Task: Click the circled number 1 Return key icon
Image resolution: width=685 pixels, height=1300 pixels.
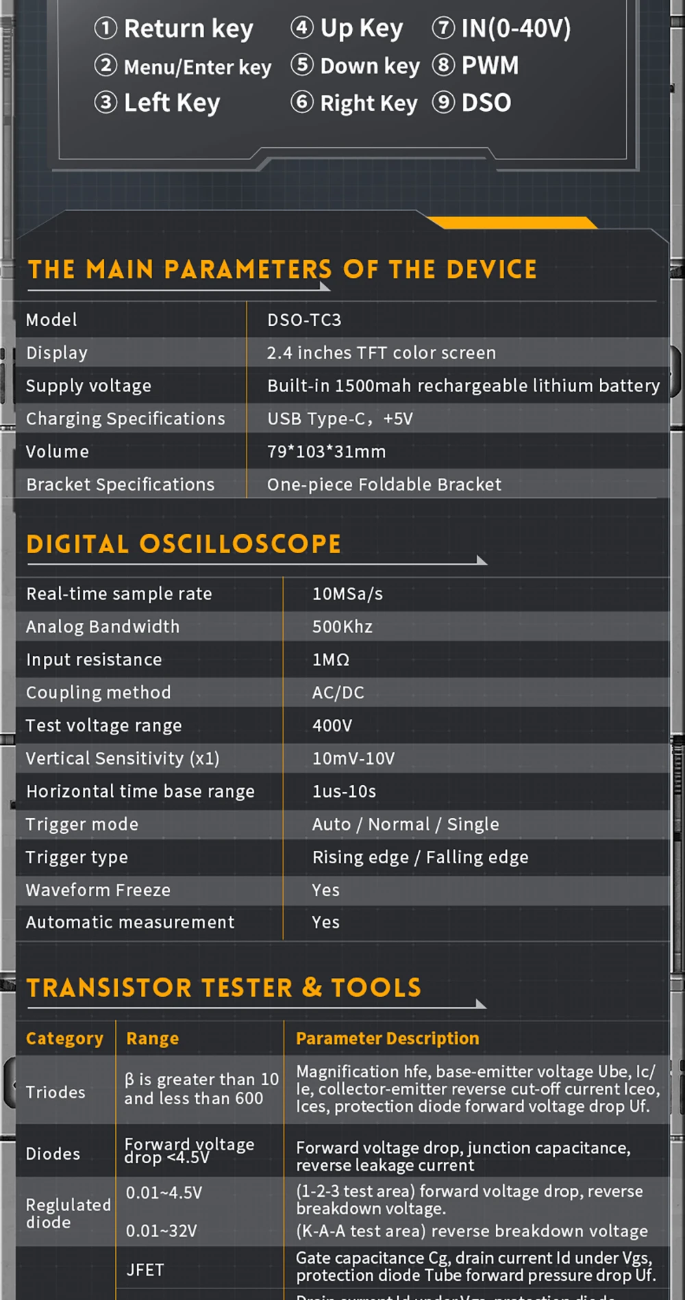Action: click(105, 28)
